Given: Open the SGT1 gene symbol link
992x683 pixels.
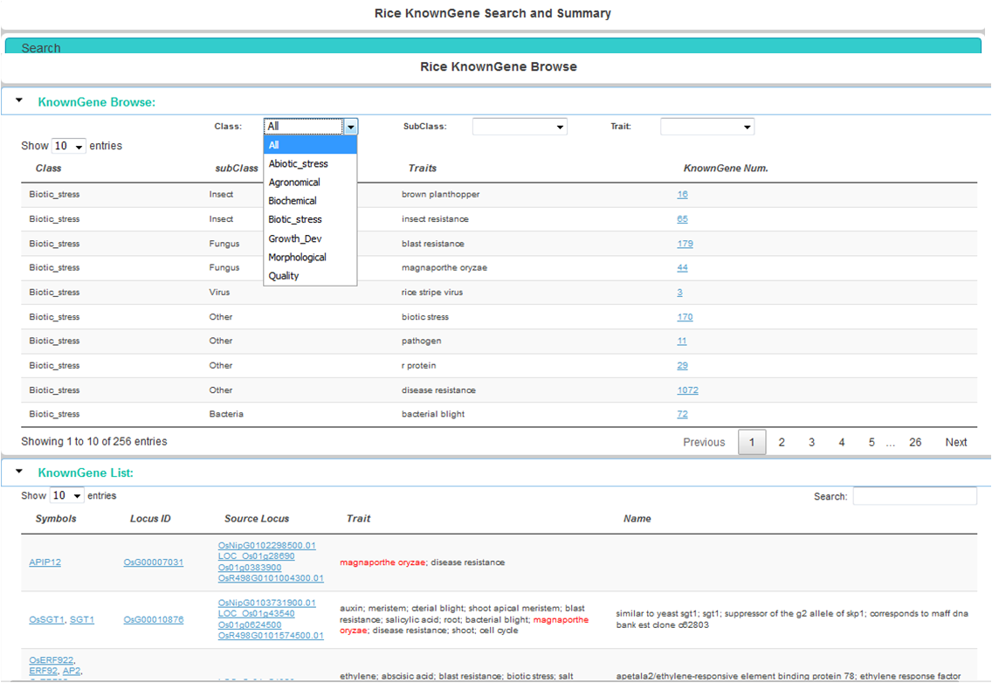Looking at the screenshot, I should tap(81, 620).
